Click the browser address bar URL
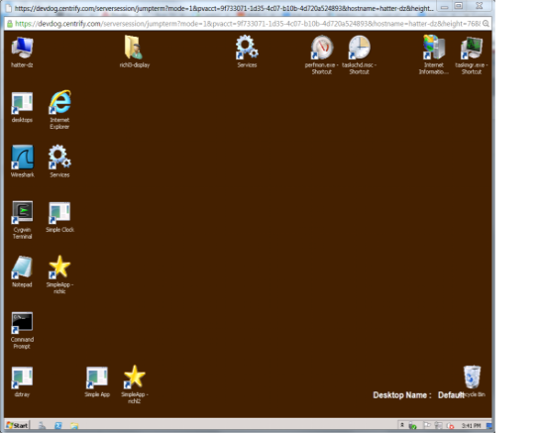This screenshot has width=539, height=433. tap(248, 24)
